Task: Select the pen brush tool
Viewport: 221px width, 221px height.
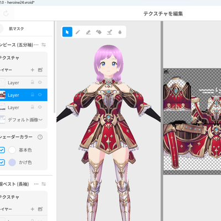Action: [x=78, y=32]
